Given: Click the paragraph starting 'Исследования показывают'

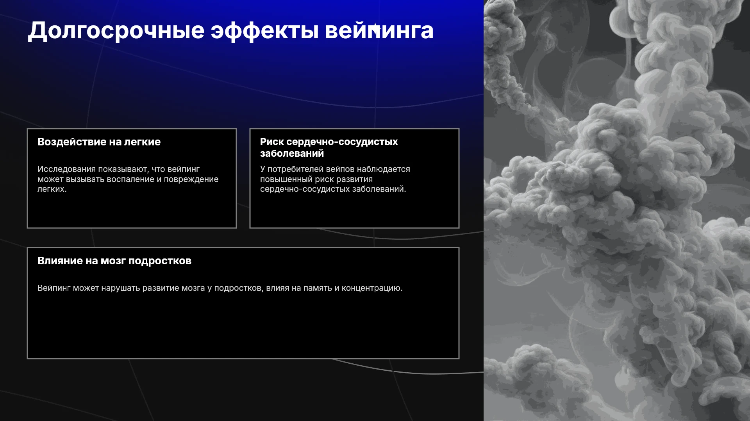Looking at the screenshot, I should pyautogui.click(x=128, y=179).
